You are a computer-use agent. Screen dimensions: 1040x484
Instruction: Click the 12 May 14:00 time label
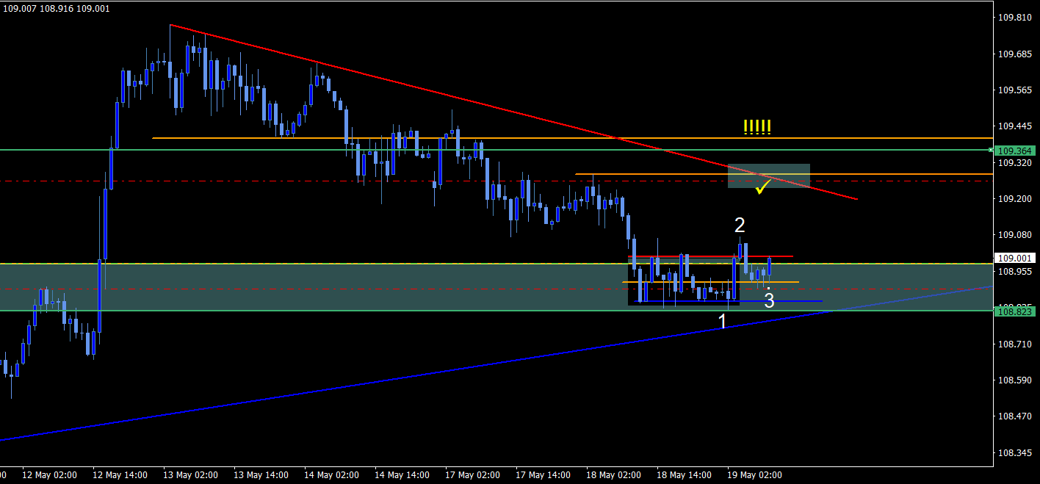pos(120,475)
